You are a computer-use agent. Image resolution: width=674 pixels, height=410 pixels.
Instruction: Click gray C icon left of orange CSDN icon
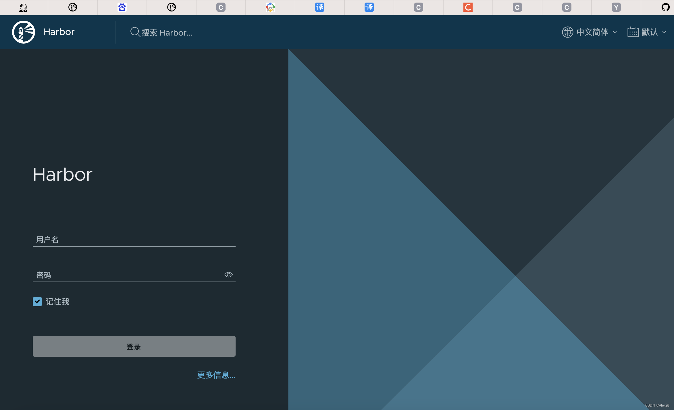(x=419, y=7)
